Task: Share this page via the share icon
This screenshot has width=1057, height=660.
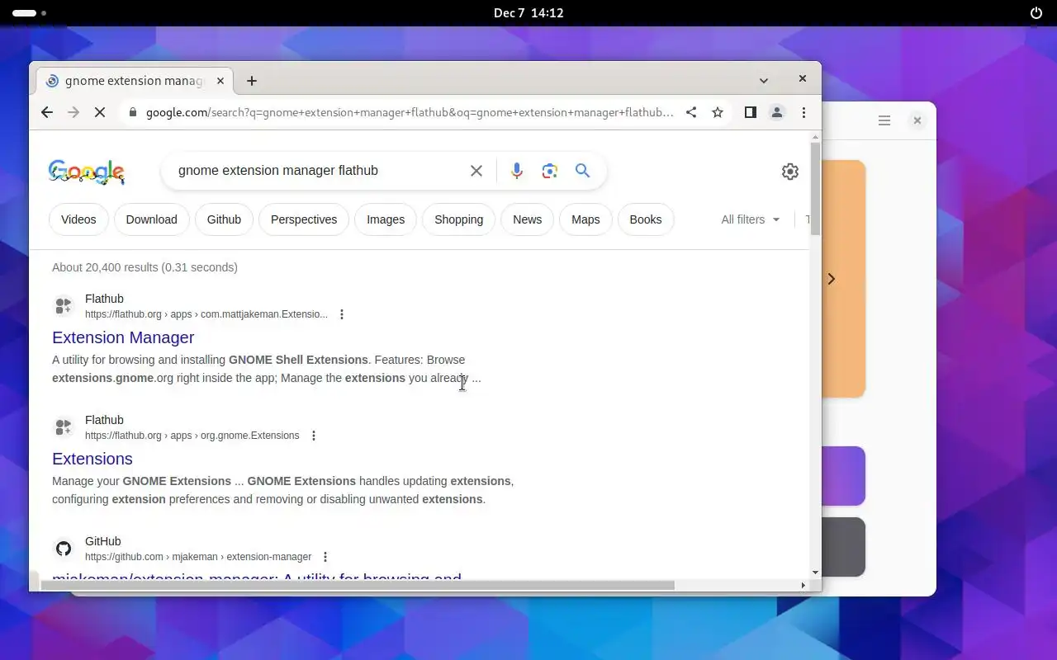Action: 691,112
